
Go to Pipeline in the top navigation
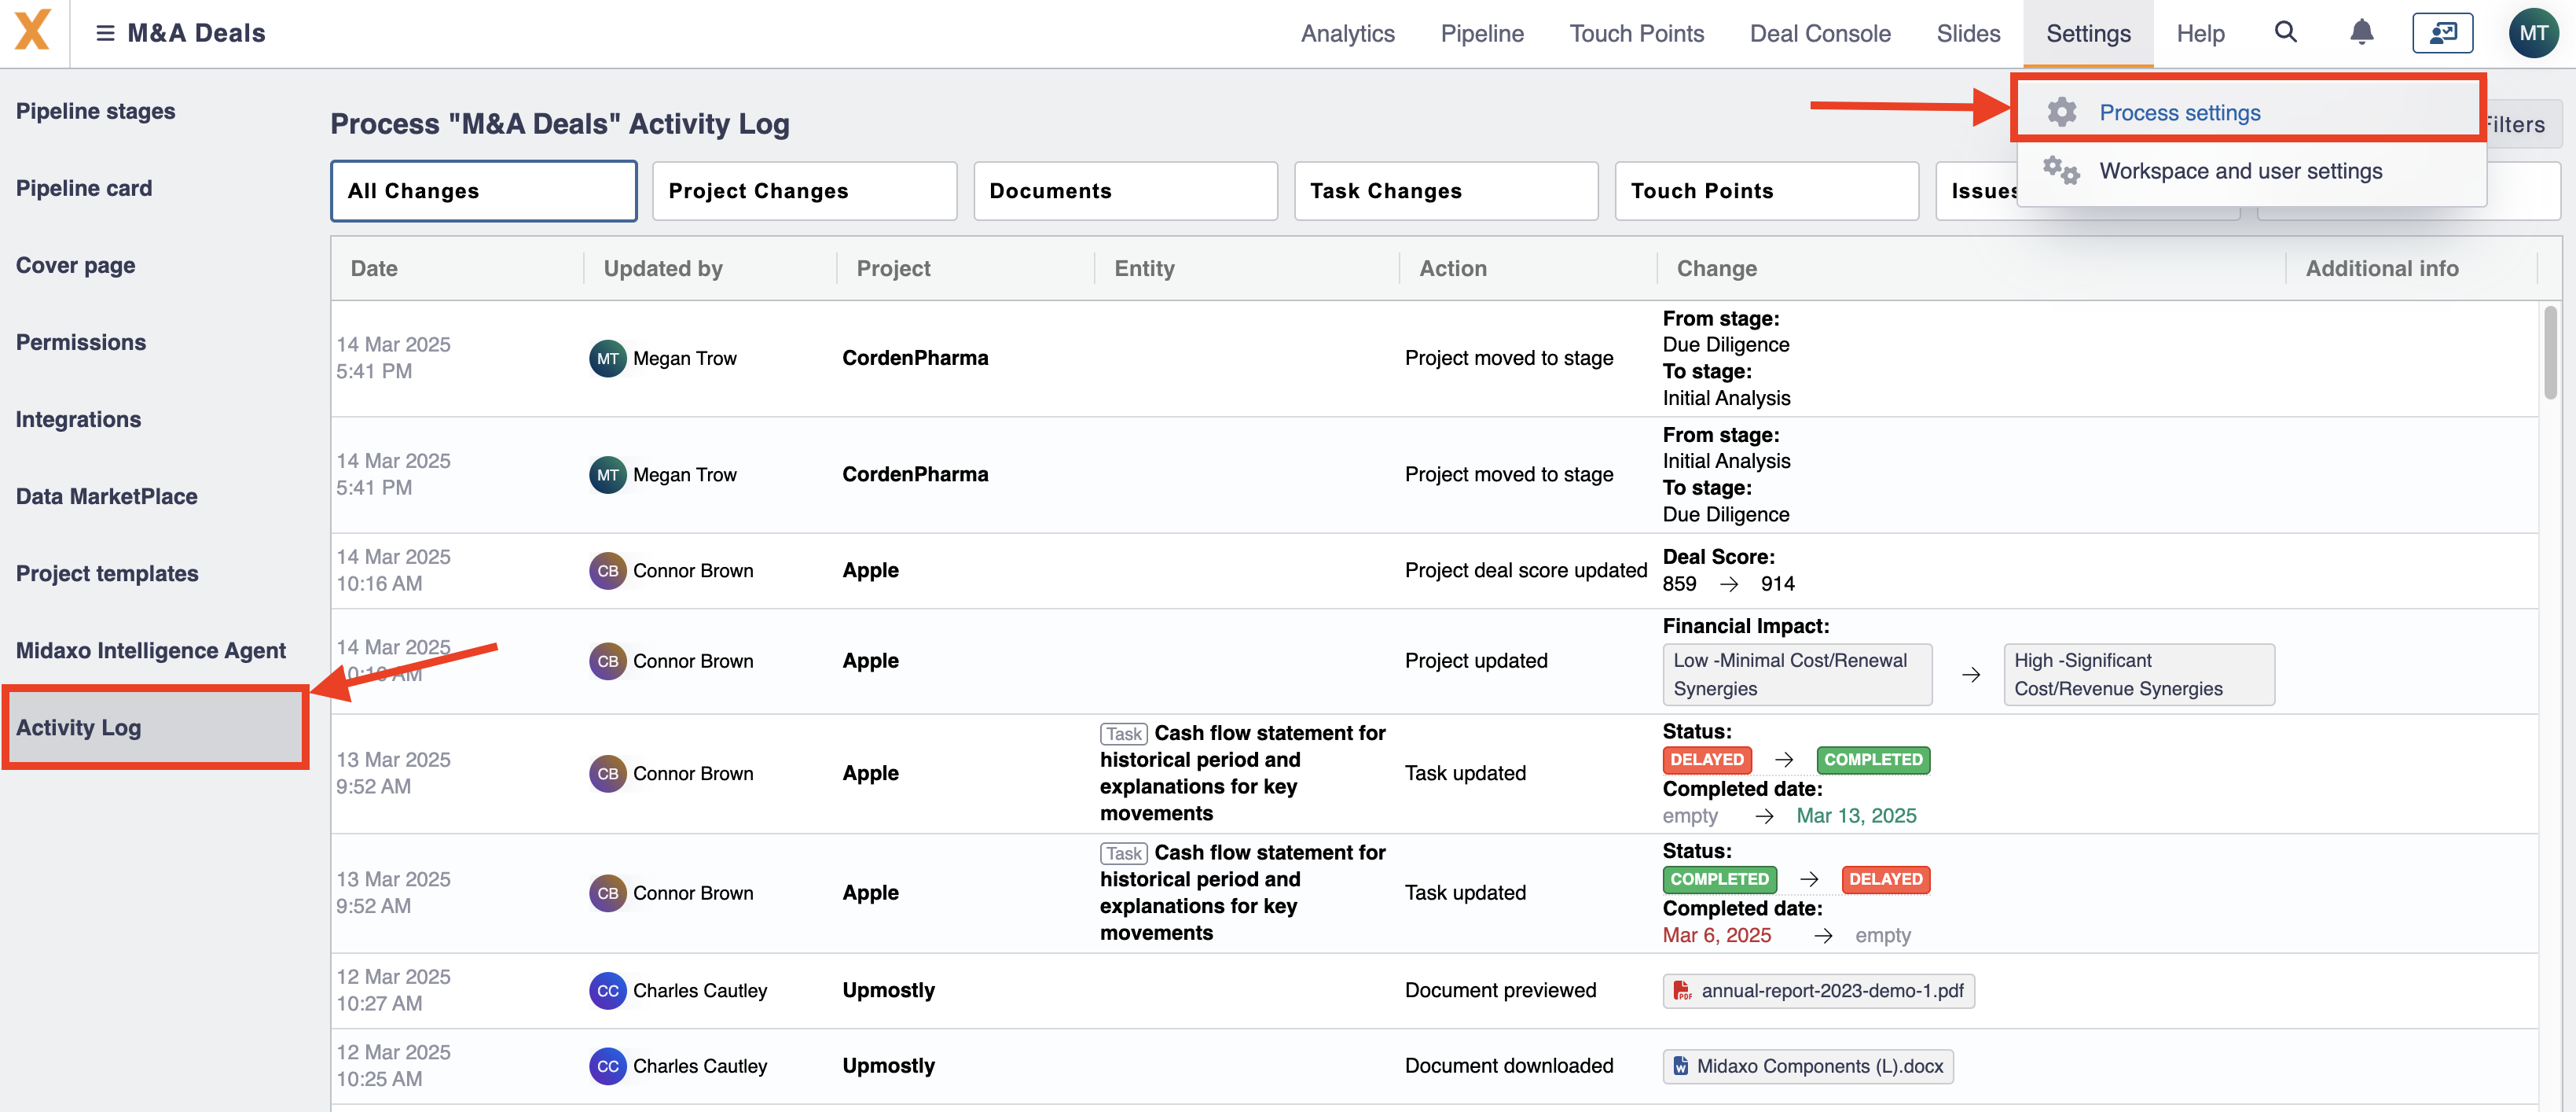click(x=1482, y=33)
